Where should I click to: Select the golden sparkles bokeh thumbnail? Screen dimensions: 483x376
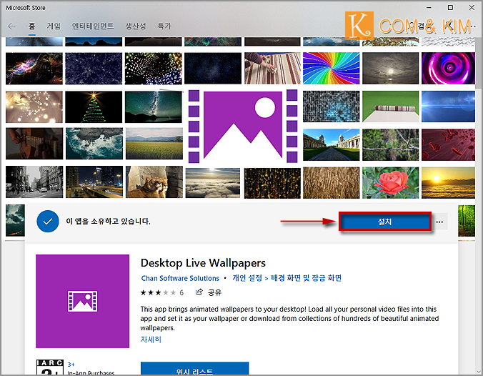[x=34, y=107]
